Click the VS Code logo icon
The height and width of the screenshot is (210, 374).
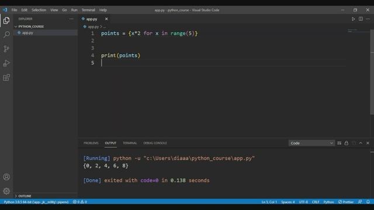pyautogui.click(x=5, y=10)
